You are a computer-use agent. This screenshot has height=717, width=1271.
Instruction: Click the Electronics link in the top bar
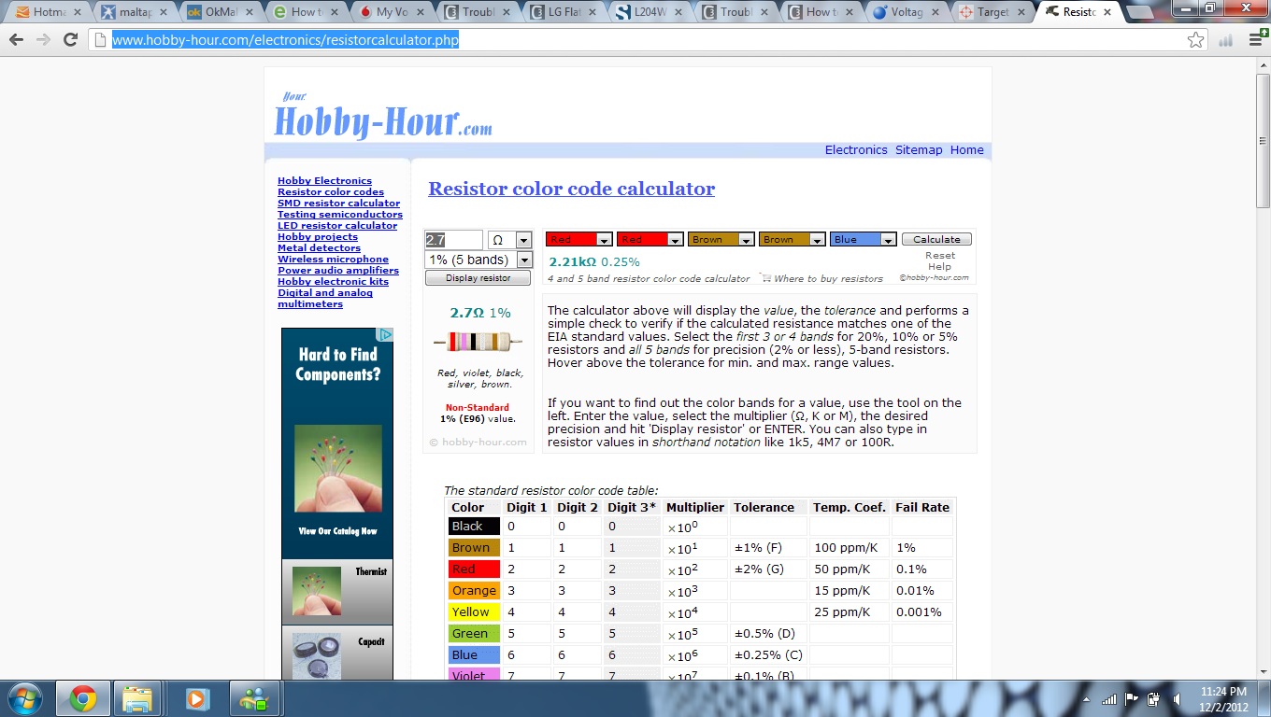[856, 150]
